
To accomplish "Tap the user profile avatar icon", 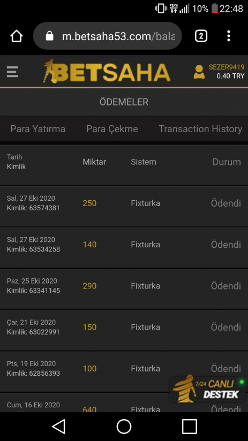I will pyautogui.click(x=199, y=72).
